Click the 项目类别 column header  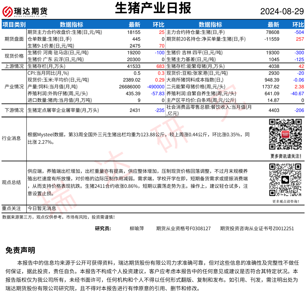point(14,24)
